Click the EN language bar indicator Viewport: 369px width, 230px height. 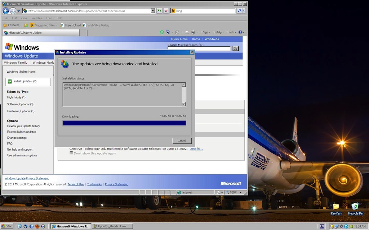tap(322, 226)
